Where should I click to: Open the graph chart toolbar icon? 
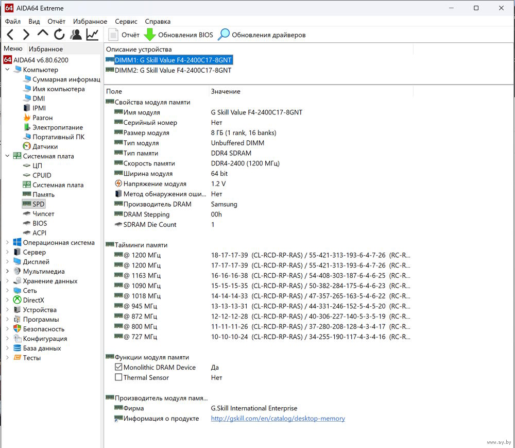(x=92, y=35)
